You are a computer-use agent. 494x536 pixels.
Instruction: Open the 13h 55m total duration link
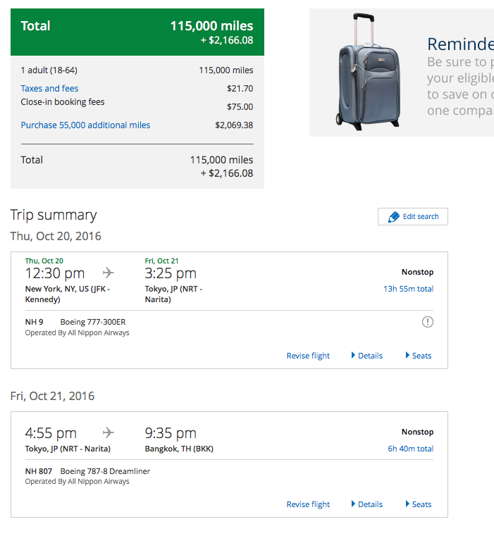tap(409, 289)
